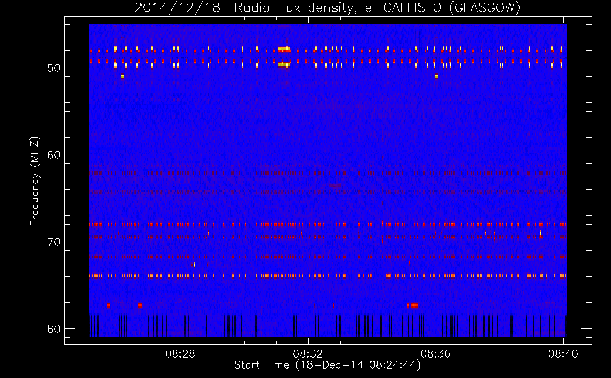
Task: Click the 08:28 time tick label
Action: pos(181,354)
